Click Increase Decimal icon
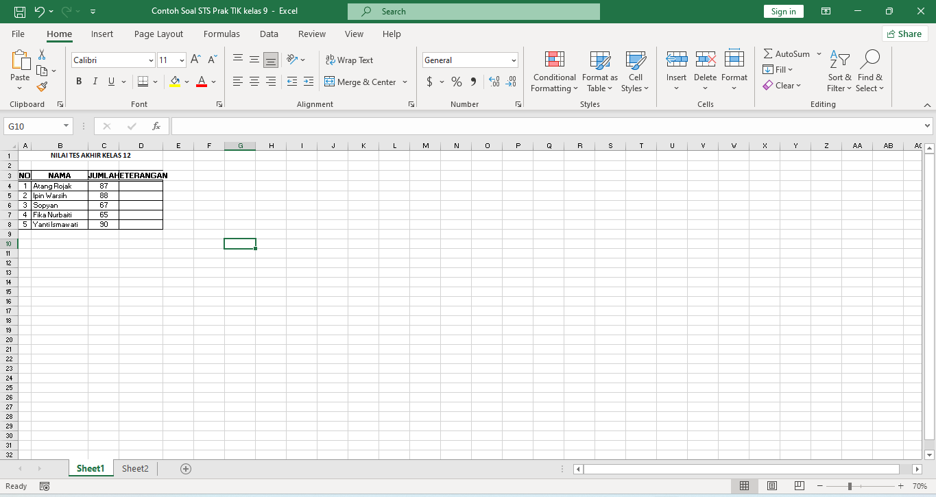Viewport: 936px width, 497px height. (x=494, y=82)
